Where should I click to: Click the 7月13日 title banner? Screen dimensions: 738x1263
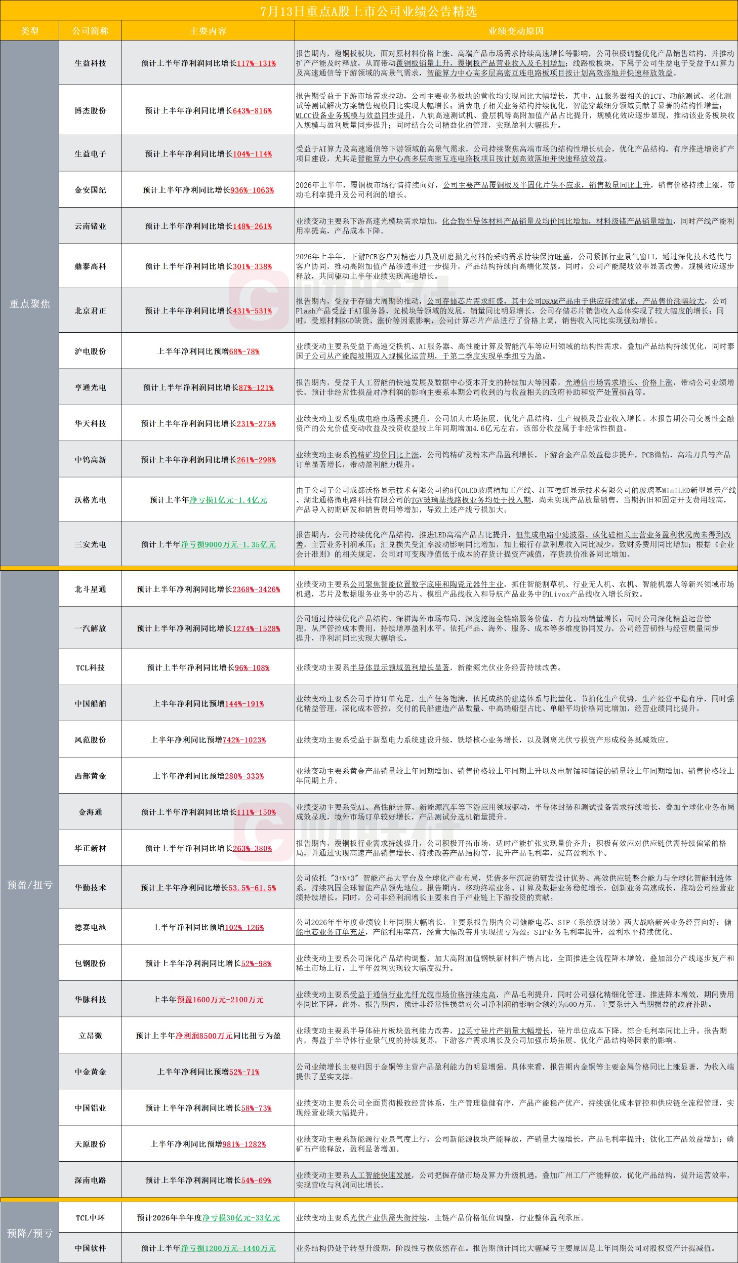coord(369,11)
